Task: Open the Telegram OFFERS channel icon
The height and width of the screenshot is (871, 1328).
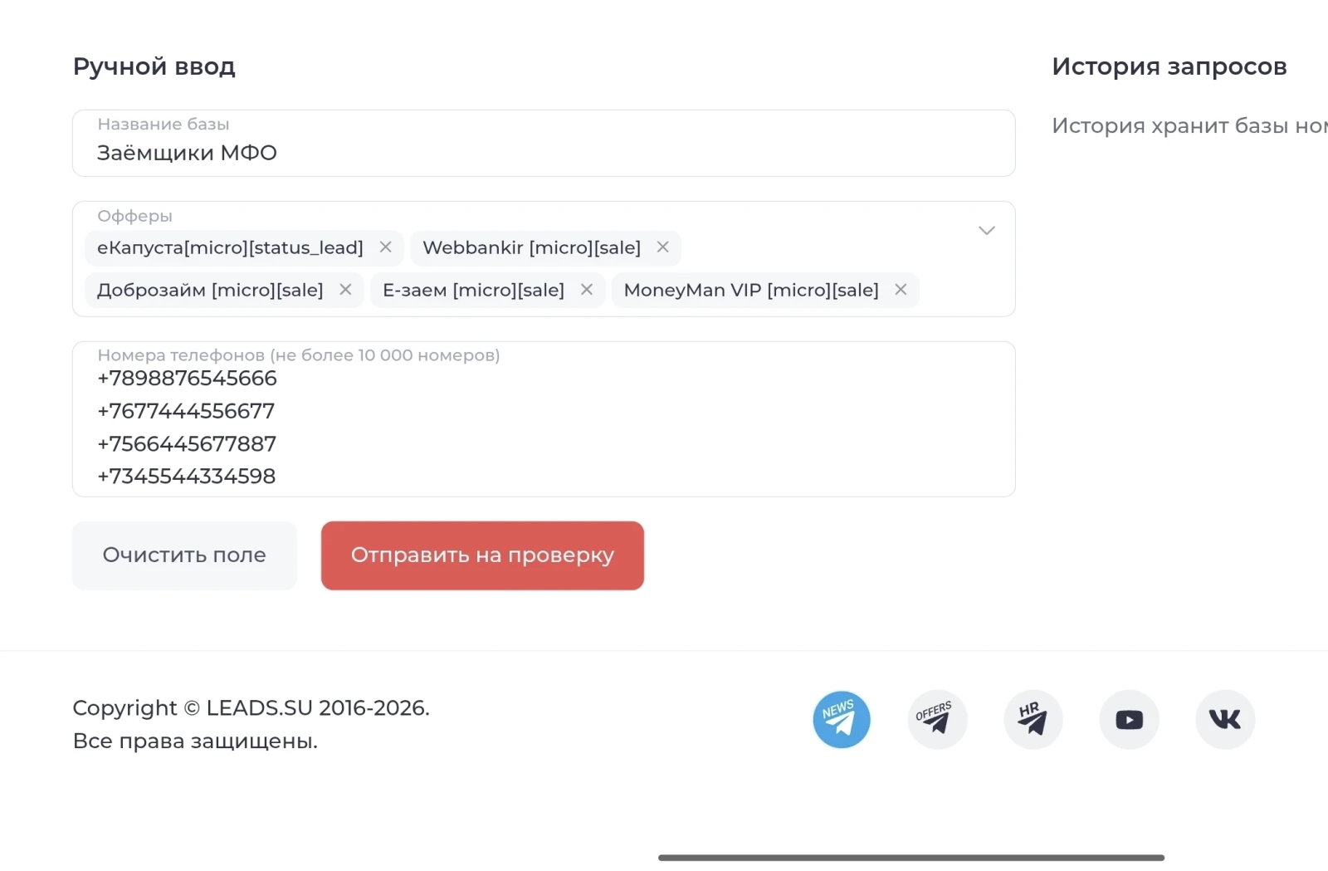Action: point(937,719)
